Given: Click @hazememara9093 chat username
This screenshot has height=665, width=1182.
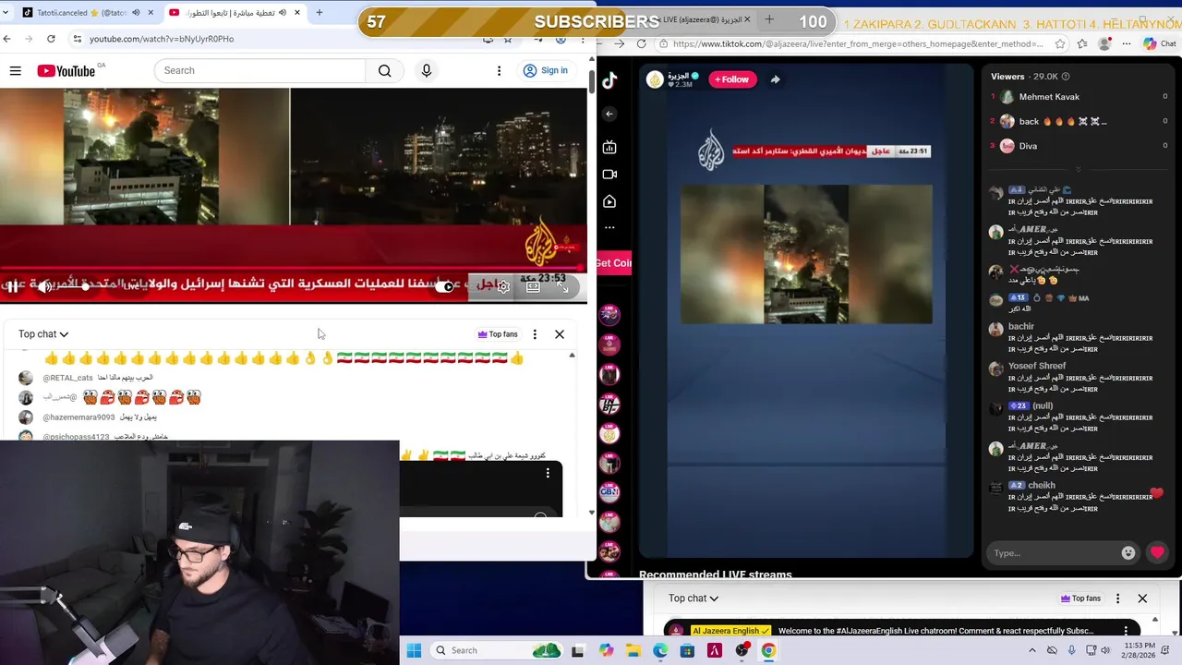Looking at the screenshot, I should click(78, 417).
